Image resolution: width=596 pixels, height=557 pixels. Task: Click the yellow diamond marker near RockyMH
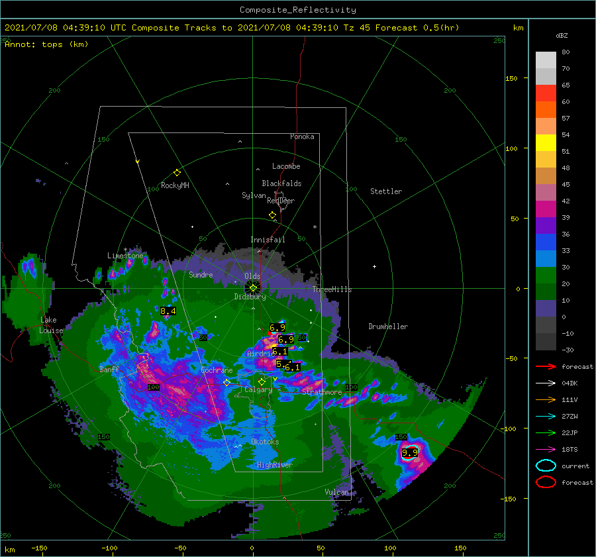pyautogui.click(x=177, y=173)
